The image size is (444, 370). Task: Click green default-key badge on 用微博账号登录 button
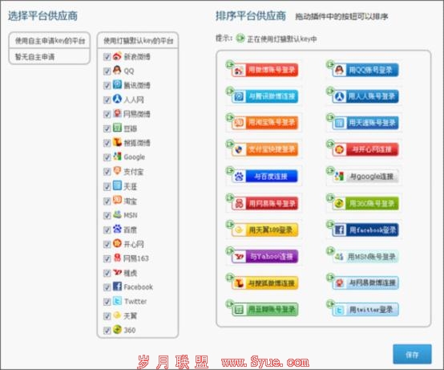tap(229, 64)
